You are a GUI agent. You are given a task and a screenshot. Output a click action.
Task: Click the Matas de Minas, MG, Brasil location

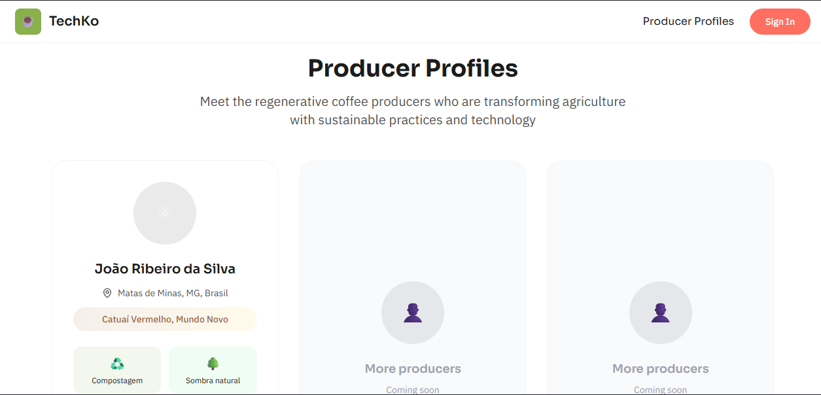173,294
